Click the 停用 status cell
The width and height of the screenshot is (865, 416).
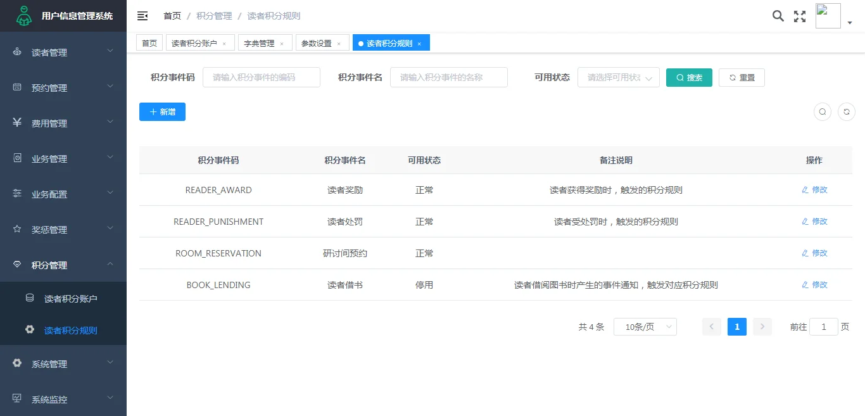[424, 285]
